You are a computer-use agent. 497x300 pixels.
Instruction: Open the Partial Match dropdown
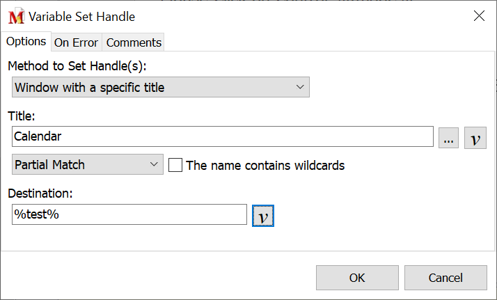[87, 165]
